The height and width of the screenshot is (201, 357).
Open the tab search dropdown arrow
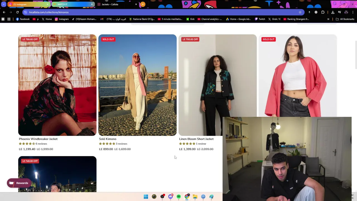pyautogui.click(x=3, y=4)
